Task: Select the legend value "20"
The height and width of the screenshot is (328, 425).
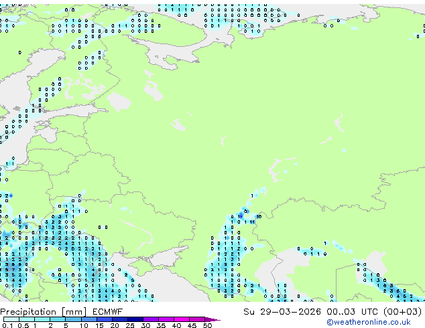Action: pos(115,325)
